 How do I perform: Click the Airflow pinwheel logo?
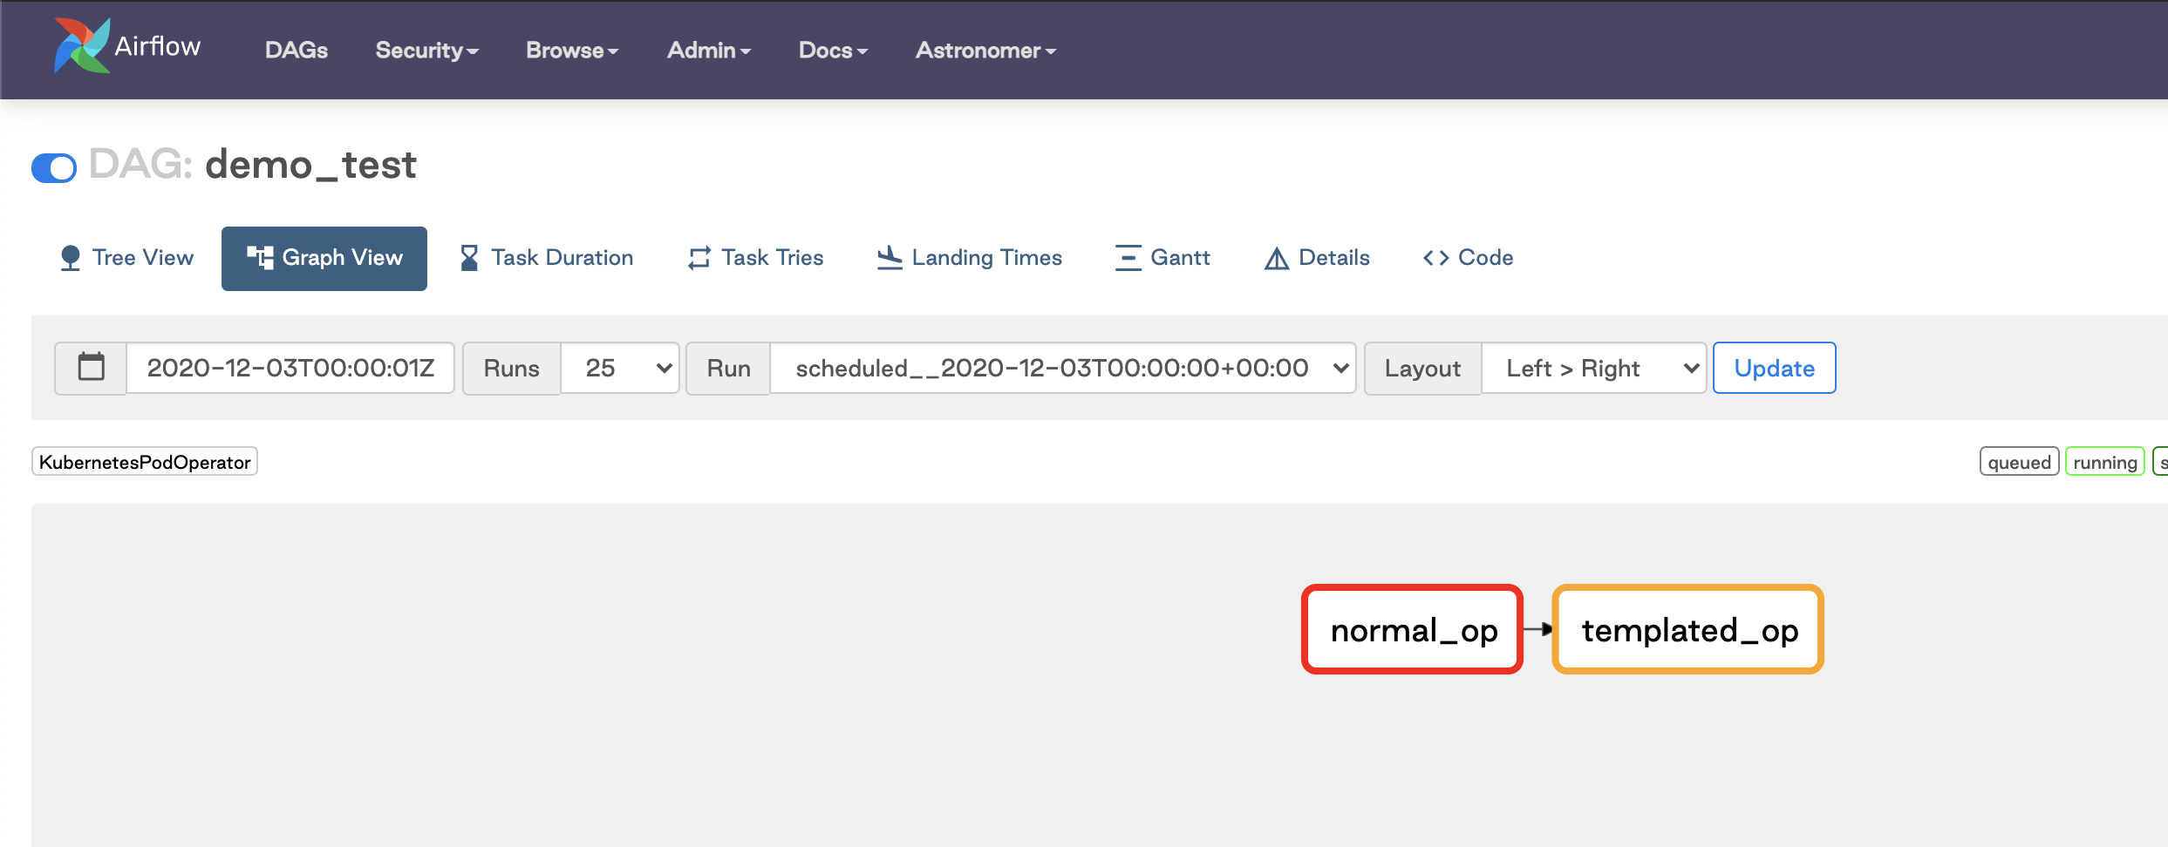[82, 45]
